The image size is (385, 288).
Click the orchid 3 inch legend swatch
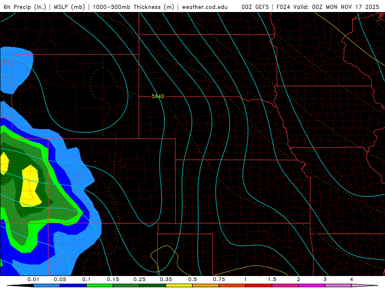pos(338,286)
